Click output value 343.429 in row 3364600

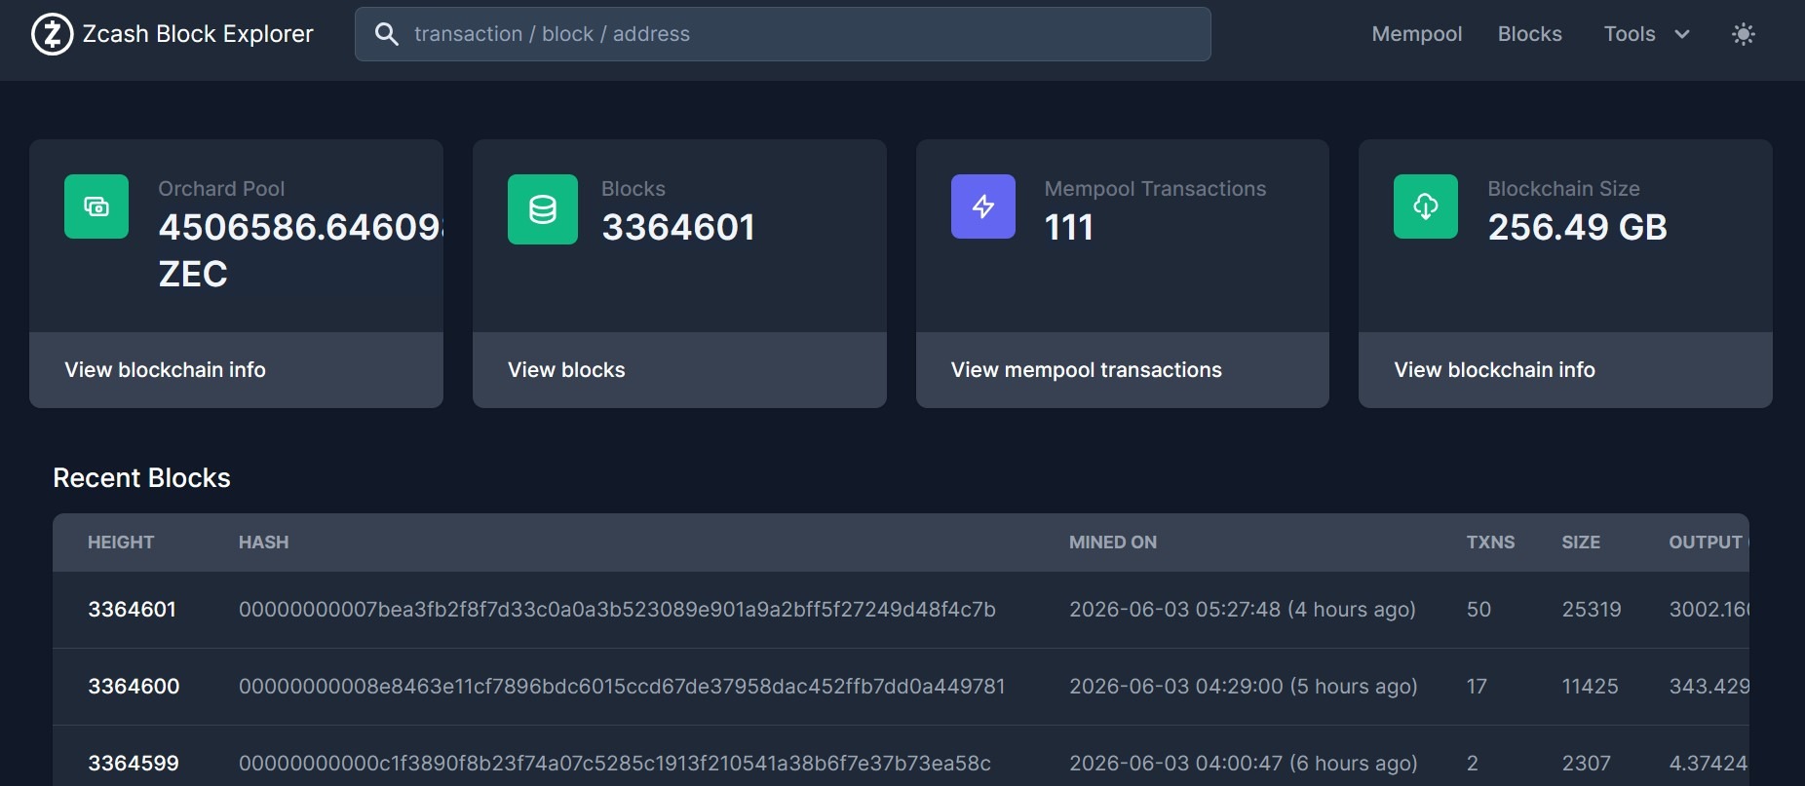click(1709, 687)
